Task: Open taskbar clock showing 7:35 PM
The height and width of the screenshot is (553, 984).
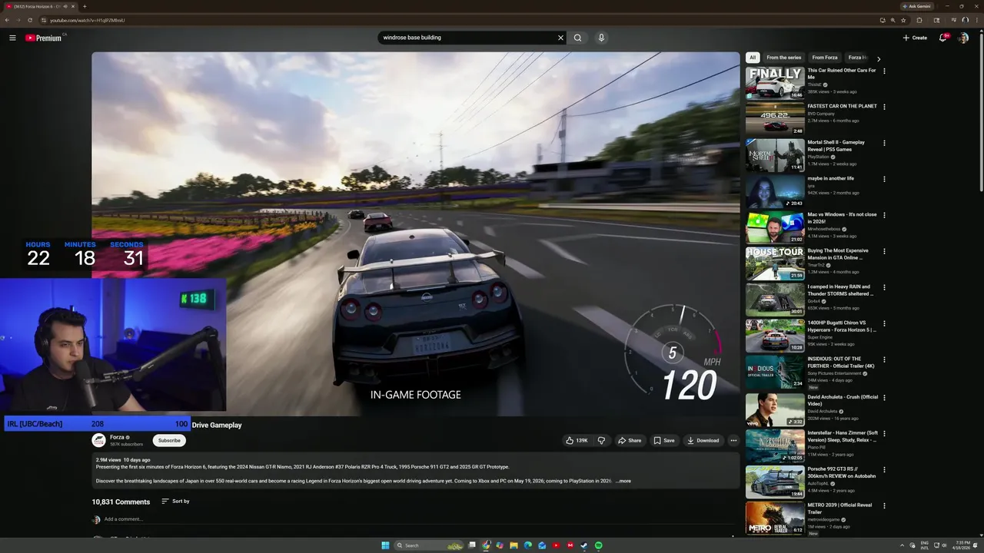Action: 962,545
